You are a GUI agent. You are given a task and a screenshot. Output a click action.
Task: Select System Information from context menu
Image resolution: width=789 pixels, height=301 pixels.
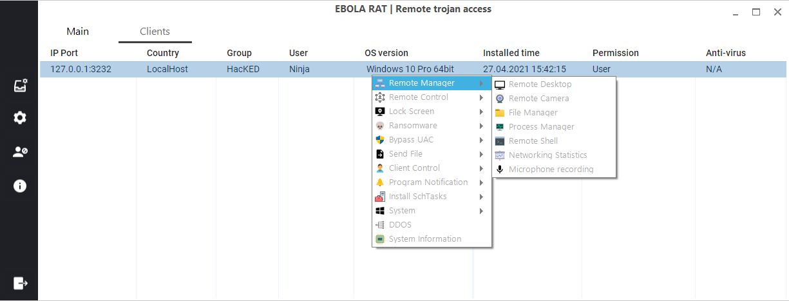click(x=424, y=239)
